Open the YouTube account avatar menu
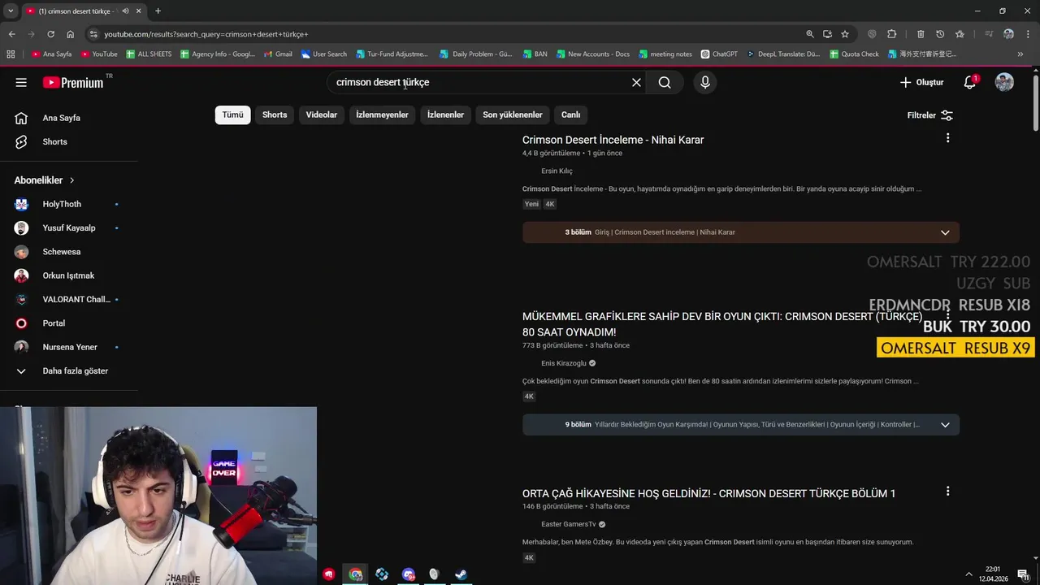1040x585 pixels. (x=1004, y=82)
